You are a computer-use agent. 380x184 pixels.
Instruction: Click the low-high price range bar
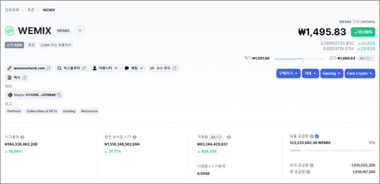tap(299, 59)
